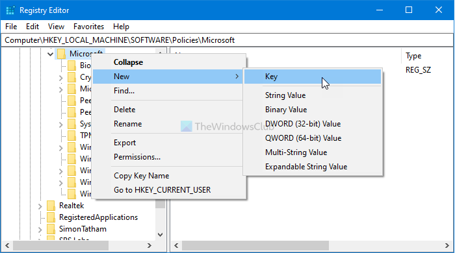Click the TPM folder icon
The height and width of the screenshot is (253, 455).
tap(71, 136)
